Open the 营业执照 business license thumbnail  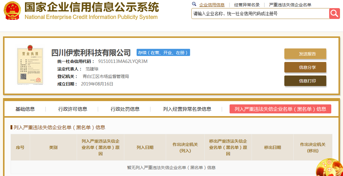(30, 65)
